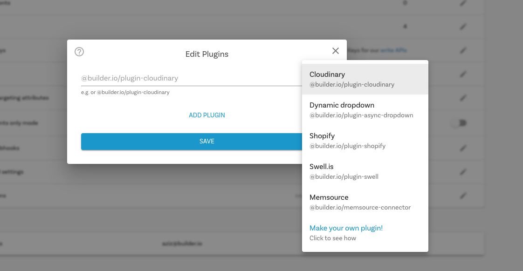
Task: Choose the Dynamic dropdown plugin option
Action: 365,110
